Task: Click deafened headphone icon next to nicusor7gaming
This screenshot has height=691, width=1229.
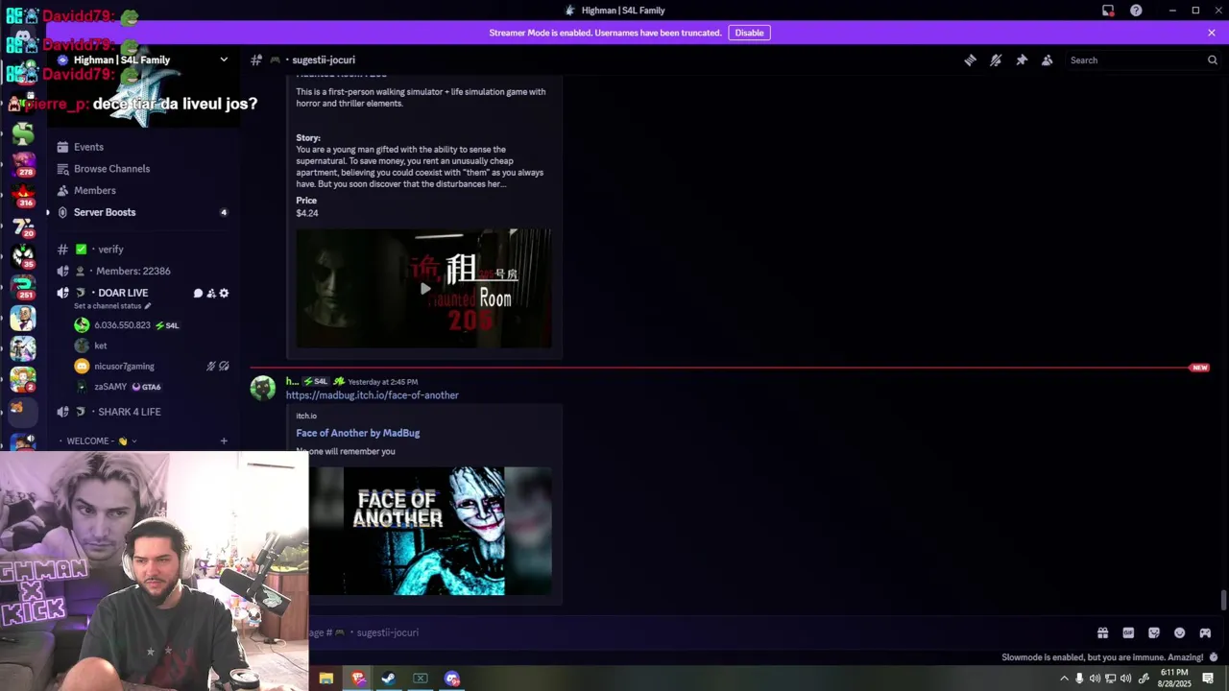Action: pos(224,366)
